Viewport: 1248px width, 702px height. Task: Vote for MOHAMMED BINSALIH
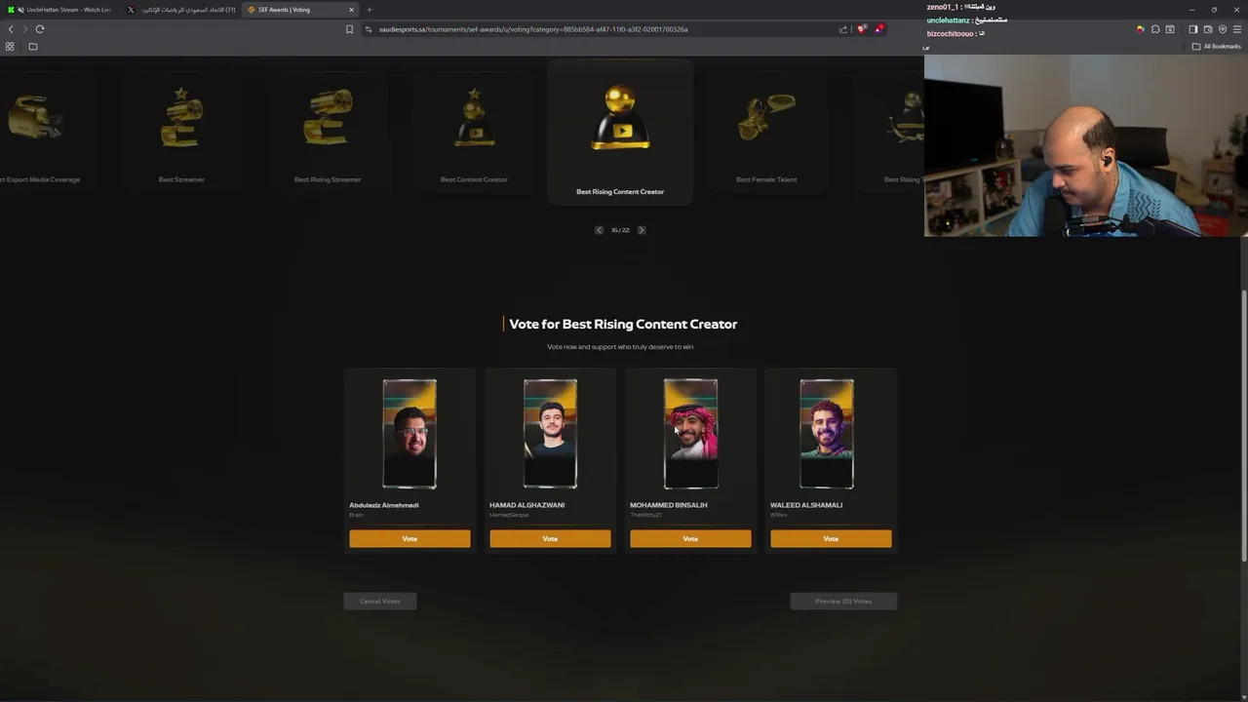point(690,538)
